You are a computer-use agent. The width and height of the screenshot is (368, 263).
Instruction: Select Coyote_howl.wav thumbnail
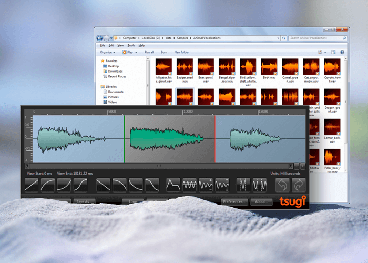click(x=332, y=67)
